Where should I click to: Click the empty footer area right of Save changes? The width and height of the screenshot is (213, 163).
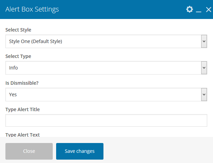(156, 151)
